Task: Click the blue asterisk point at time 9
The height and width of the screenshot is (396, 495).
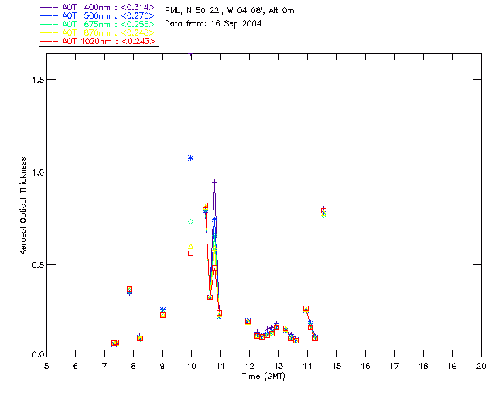Action: point(162,309)
